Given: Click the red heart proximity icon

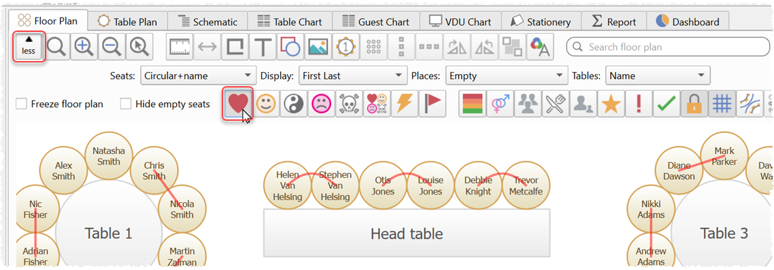Looking at the screenshot, I should point(239,104).
